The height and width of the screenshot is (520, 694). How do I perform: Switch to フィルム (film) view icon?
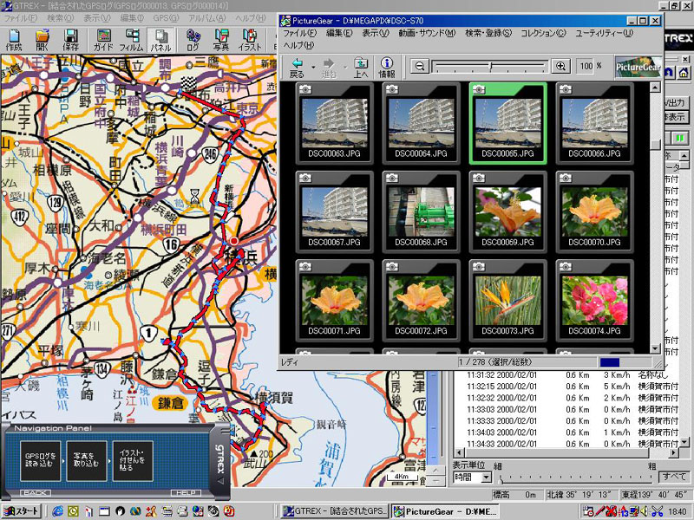[x=131, y=40]
